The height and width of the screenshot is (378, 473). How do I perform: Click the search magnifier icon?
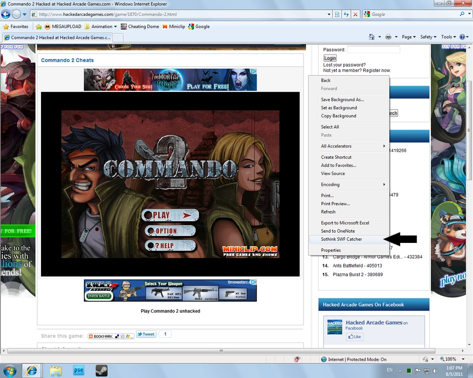462,14
